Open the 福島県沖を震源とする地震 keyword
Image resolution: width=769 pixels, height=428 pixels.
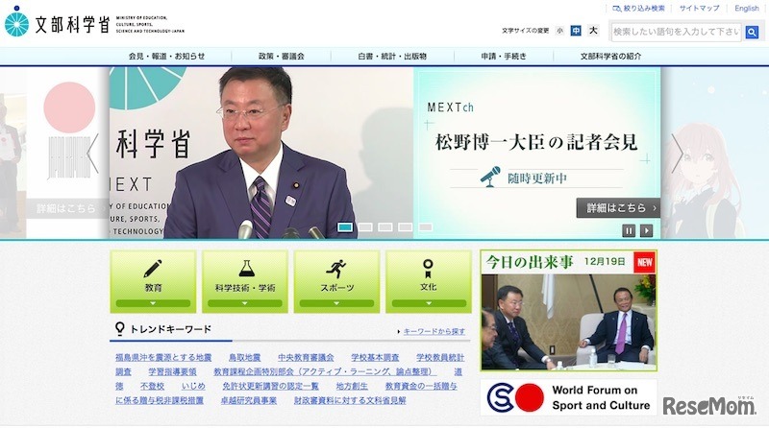point(163,358)
